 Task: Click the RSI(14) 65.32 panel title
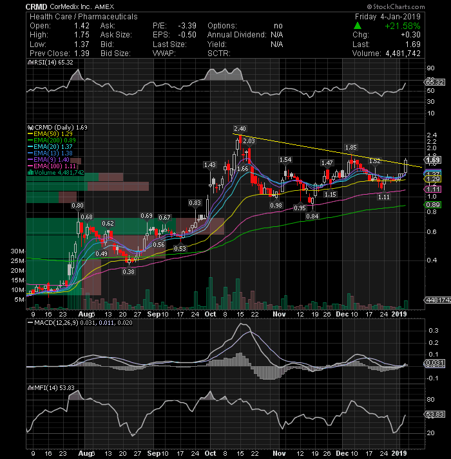click(x=53, y=63)
